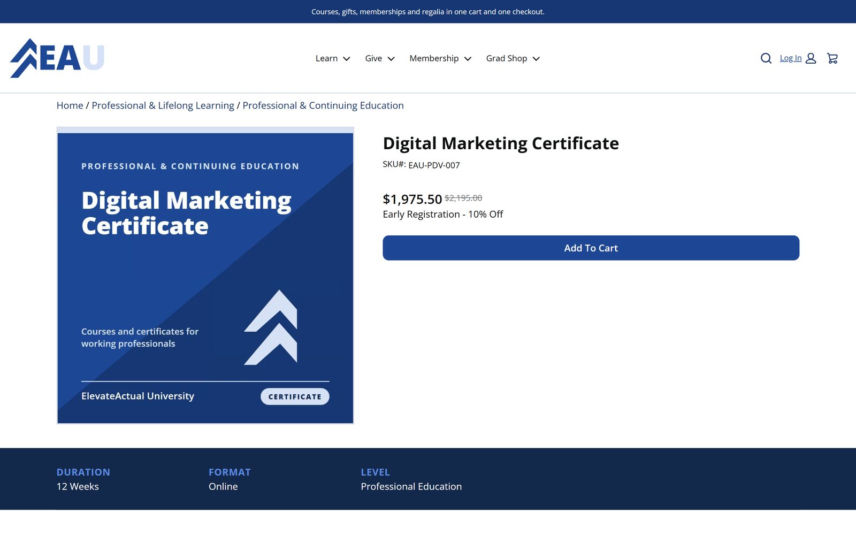Click the Online format value
Viewport: 856px width, 535px height.
(223, 486)
